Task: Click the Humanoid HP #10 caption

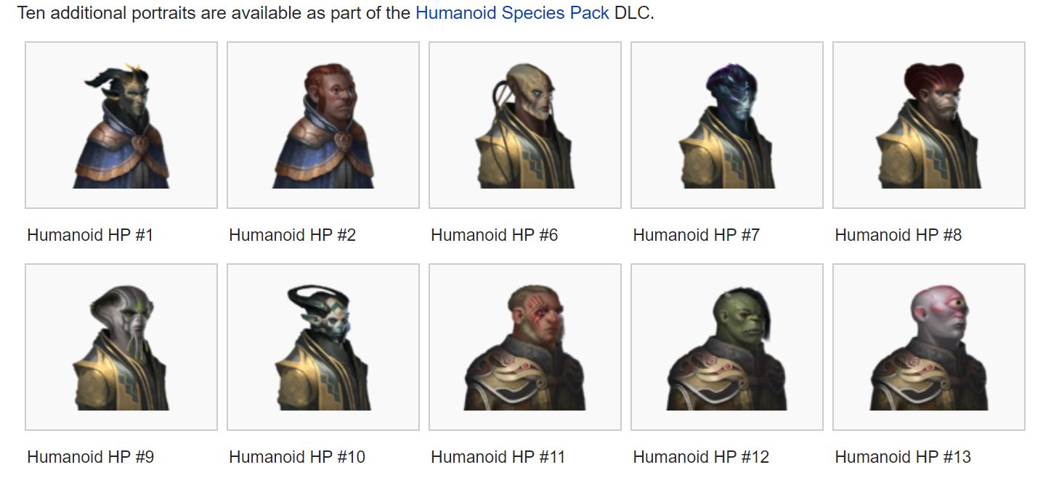Action: point(297,457)
